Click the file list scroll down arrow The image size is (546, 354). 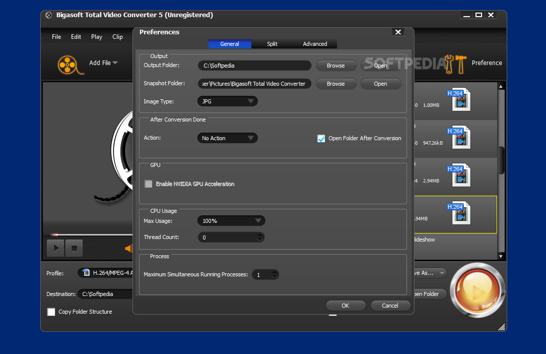pos(501,256)
